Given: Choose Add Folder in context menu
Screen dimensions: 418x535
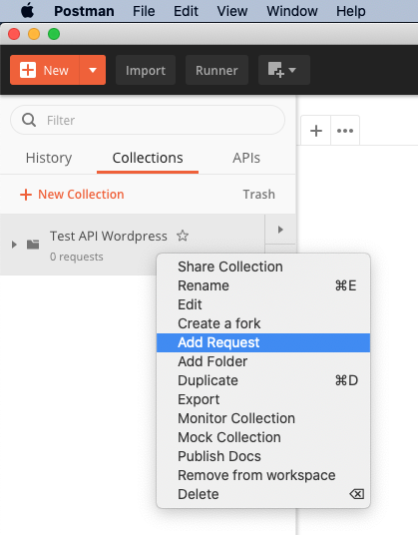Looking at the screenshot, I should [263, 361].
